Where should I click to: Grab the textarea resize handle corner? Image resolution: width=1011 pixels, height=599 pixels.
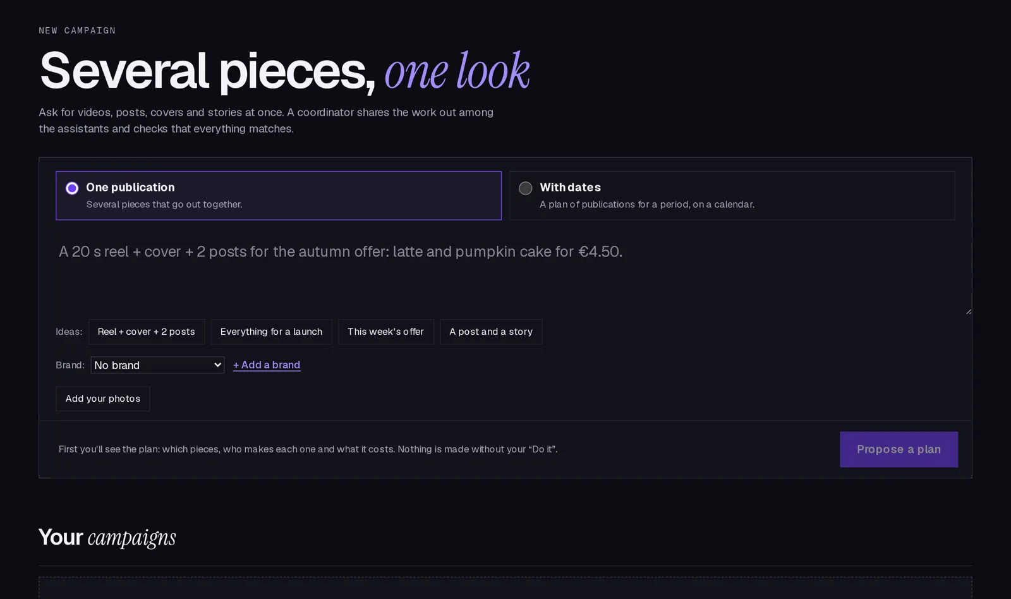click(x=968, y=311)
